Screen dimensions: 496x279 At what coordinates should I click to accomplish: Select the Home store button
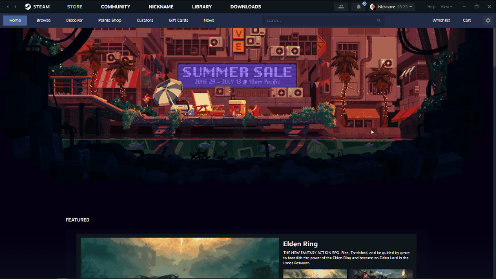click(x=15, y=20)
